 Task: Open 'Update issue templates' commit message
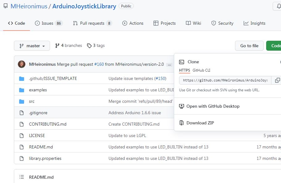coord(131,78)
